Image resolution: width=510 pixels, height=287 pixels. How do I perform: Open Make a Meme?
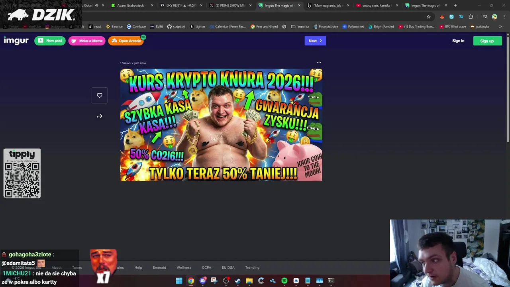tap(87, 41)
